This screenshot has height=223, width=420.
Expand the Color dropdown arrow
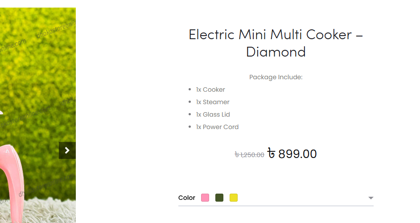tap(371, 198)
